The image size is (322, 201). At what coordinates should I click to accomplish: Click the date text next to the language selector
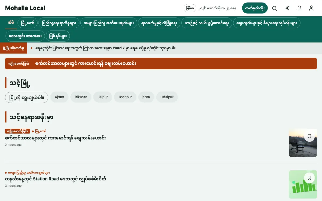217,8
